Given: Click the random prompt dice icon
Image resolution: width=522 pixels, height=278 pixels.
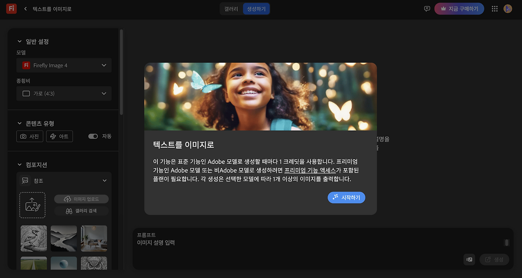Looking at the screenshot, I should click(x=469, y=259).
